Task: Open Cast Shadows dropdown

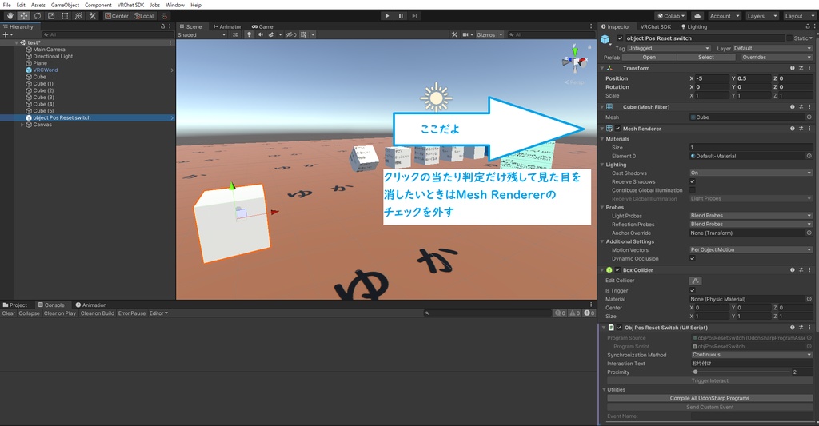Action: pos(750,173)
